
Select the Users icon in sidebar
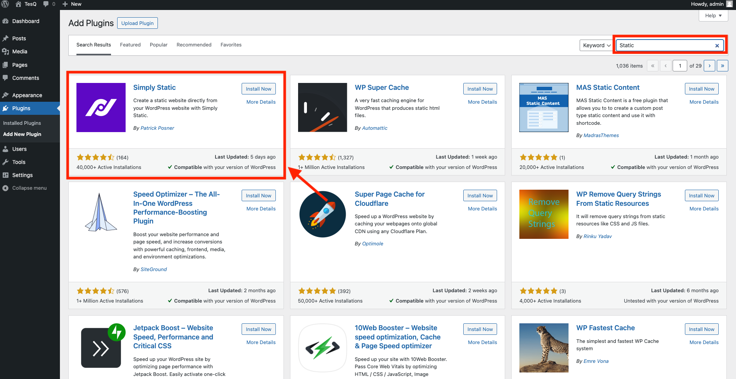(6, 149)
